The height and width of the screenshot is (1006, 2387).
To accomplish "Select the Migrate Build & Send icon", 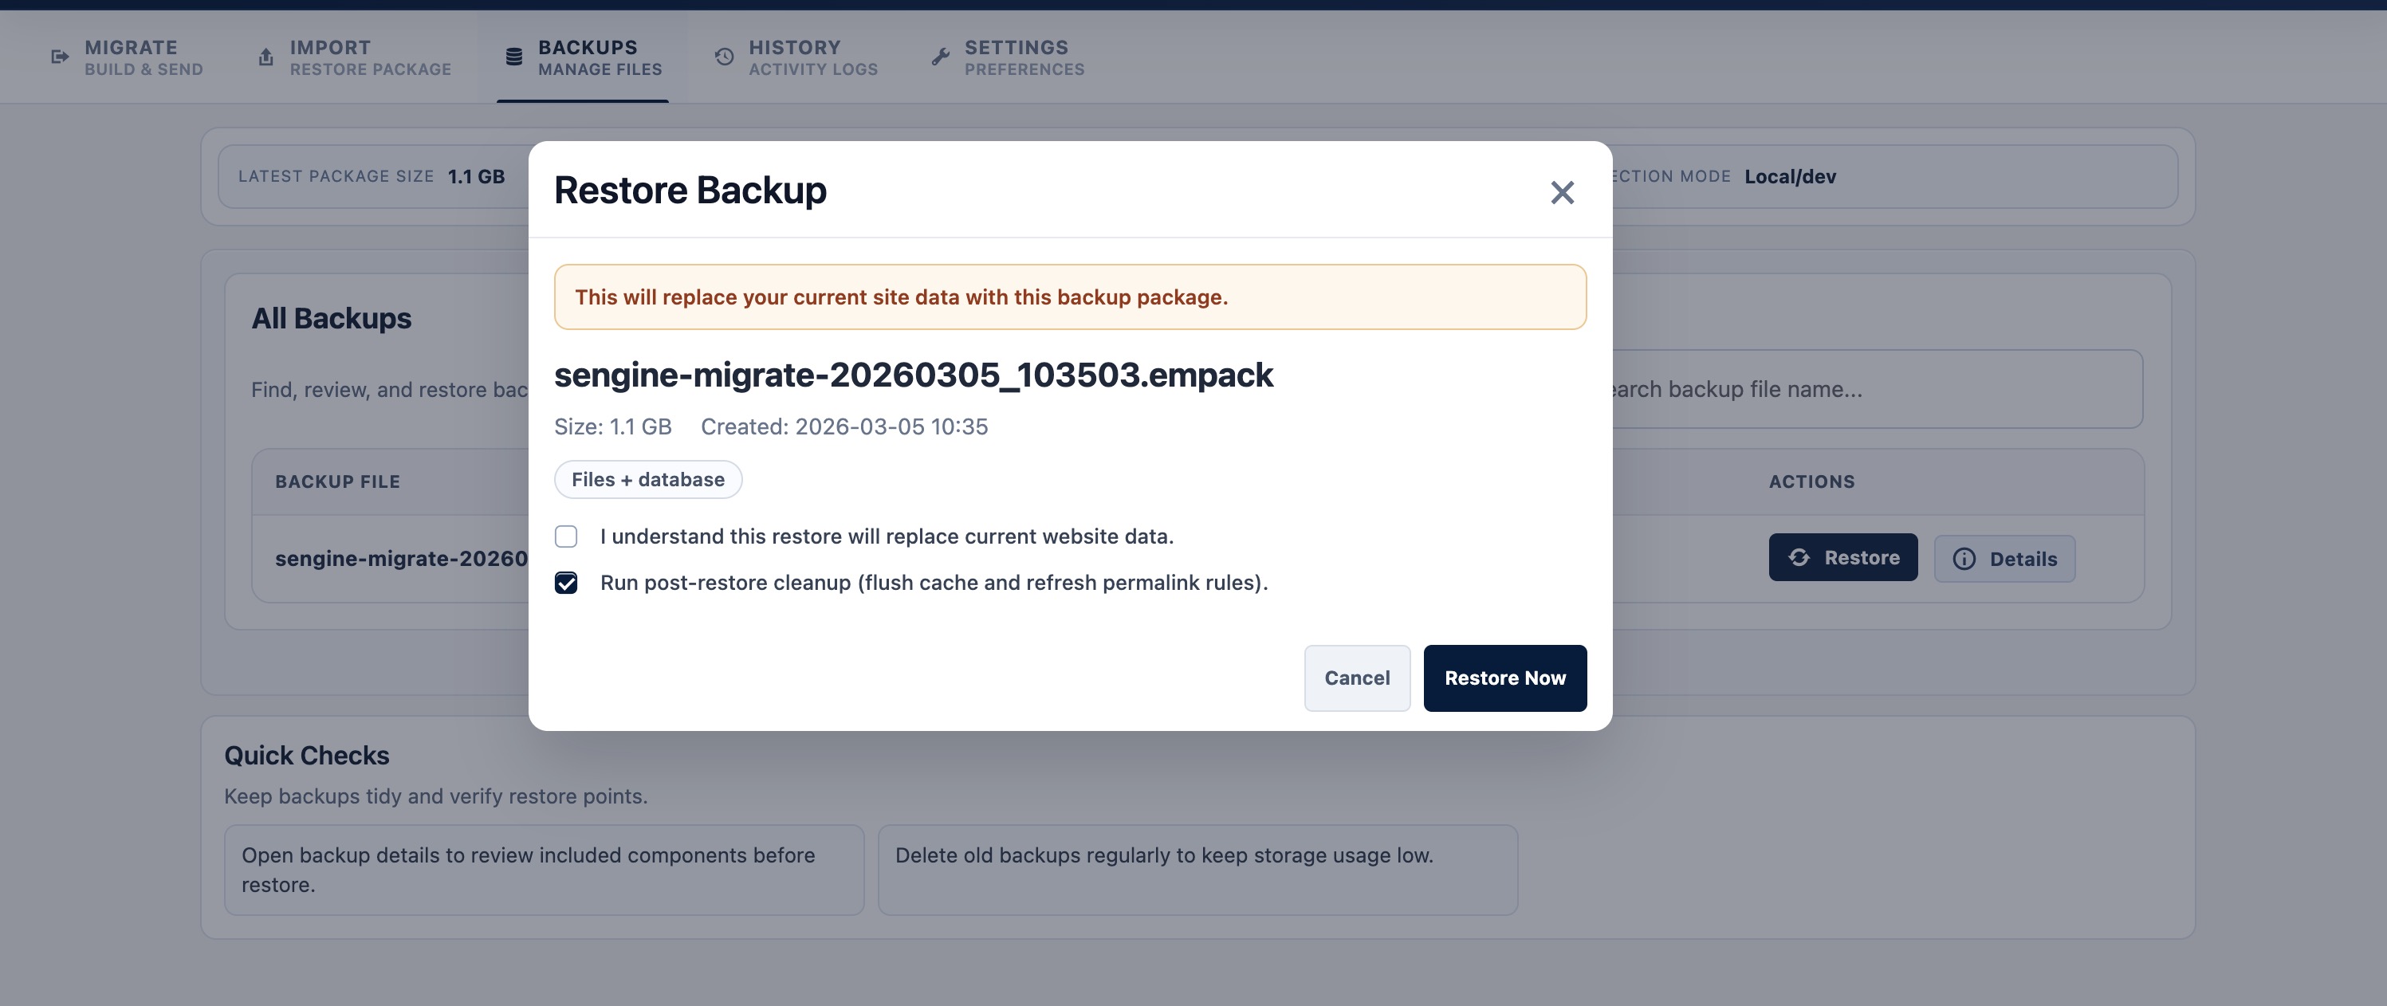I will 59,56.
